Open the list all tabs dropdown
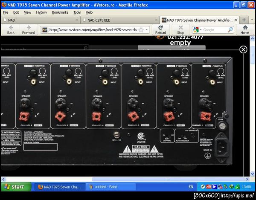 (x=252, y=20)
